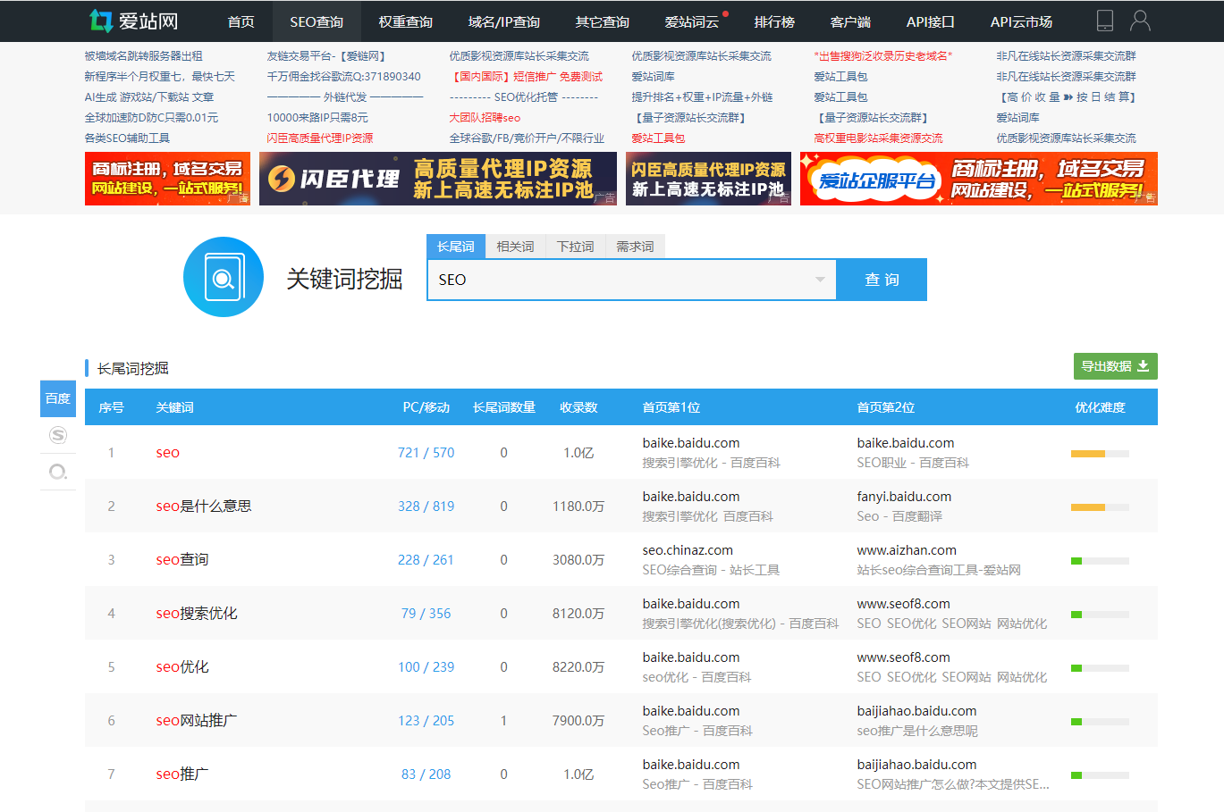Click the 100 / 239 index value
This screenshot has height=812, width=1224.
click(426, 667)
